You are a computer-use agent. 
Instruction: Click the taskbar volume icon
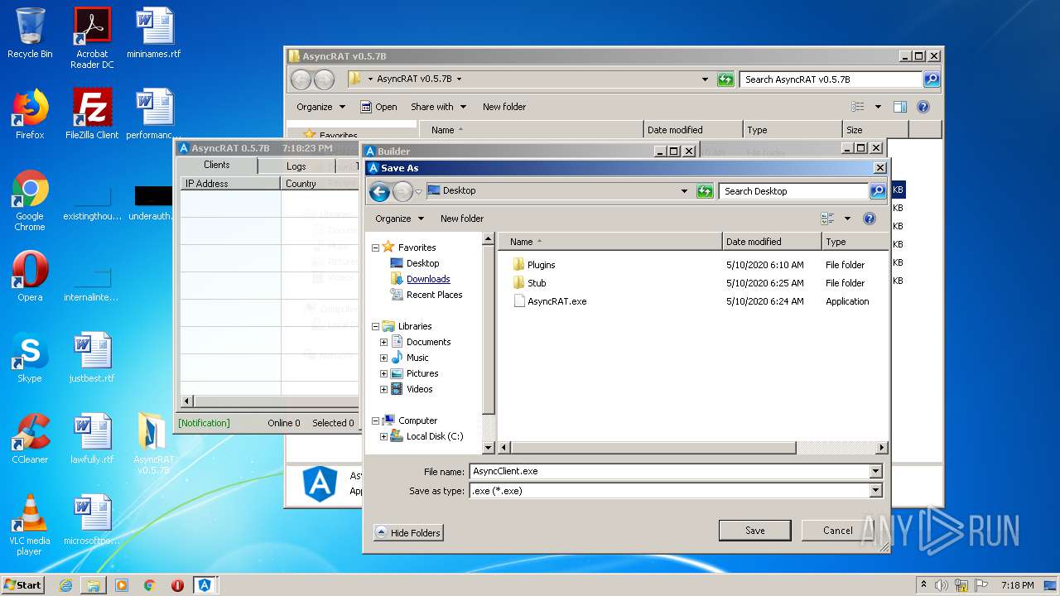click(942, 585)
